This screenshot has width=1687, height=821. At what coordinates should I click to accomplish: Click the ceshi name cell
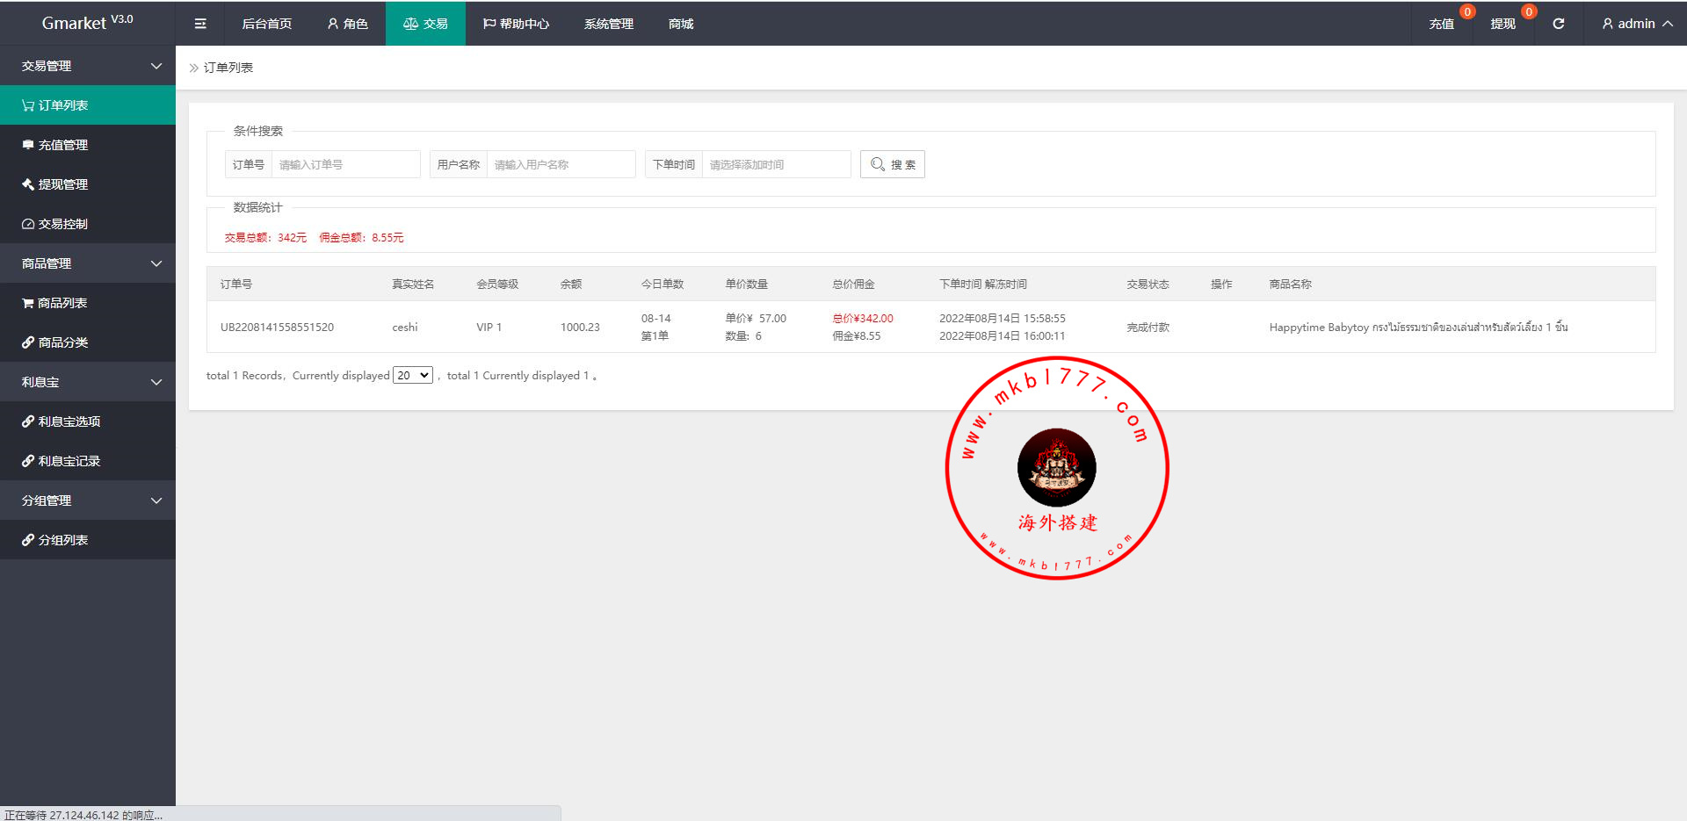click(x=405, y=327)
